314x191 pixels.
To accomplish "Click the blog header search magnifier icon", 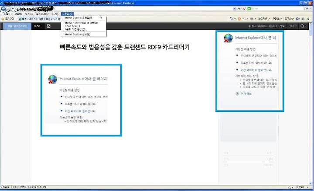I will click(302, 26).
